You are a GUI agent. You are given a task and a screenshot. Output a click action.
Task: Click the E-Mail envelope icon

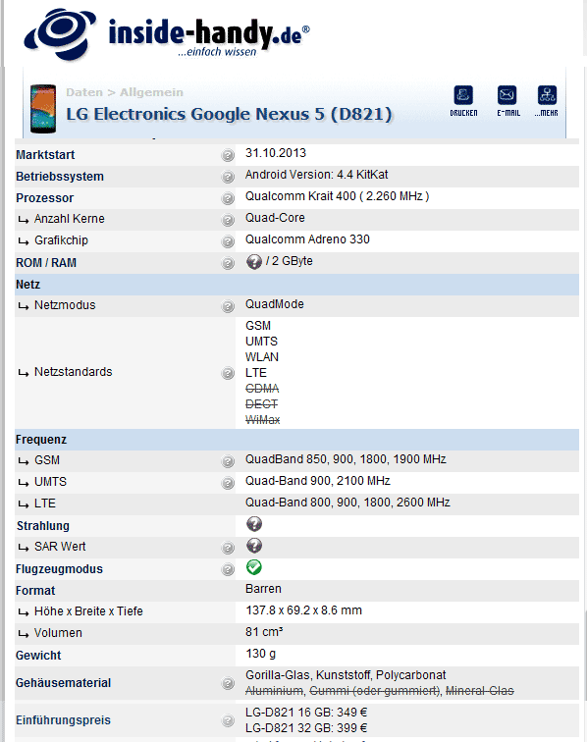[507, 95]
